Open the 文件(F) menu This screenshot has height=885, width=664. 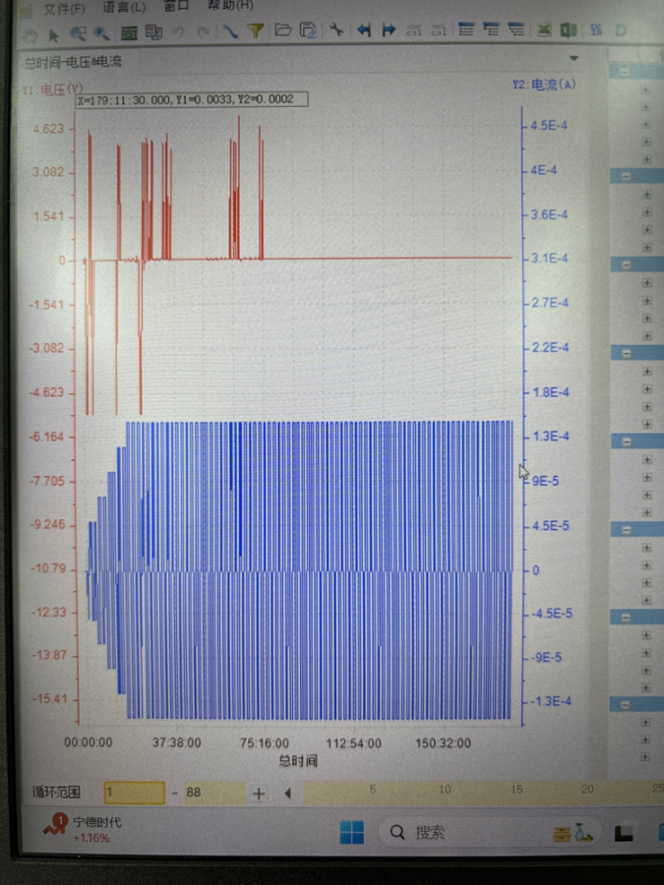click(64, 9)
